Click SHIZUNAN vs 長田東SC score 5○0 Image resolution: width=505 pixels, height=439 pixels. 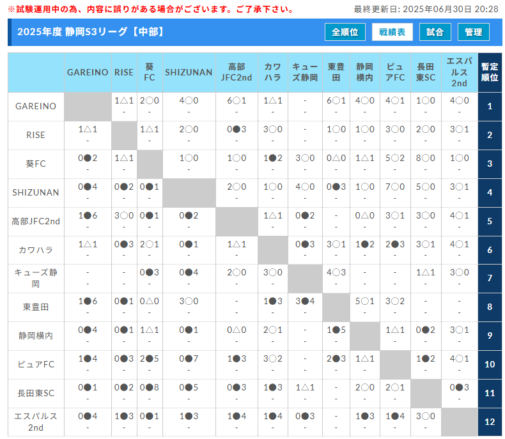426,187
